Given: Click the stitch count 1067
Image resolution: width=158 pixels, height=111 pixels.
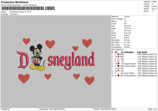Looking at the screenshot, I should (x=122, y=76).
